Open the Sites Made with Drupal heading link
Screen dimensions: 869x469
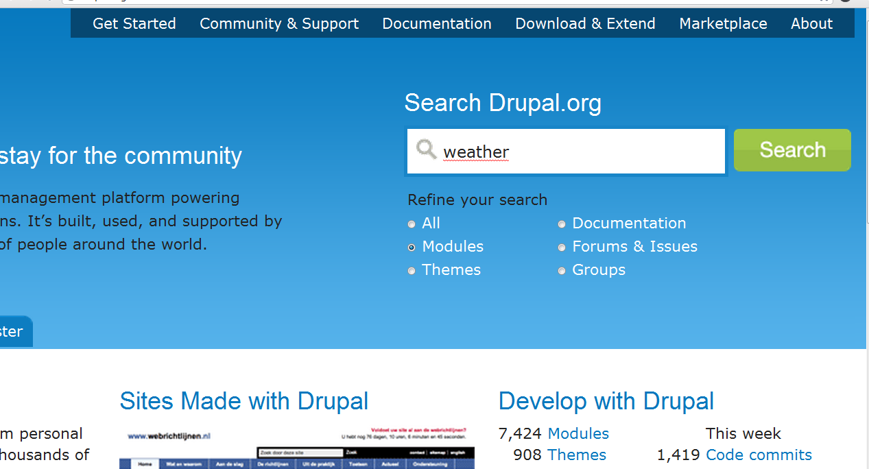click(244, 401)
